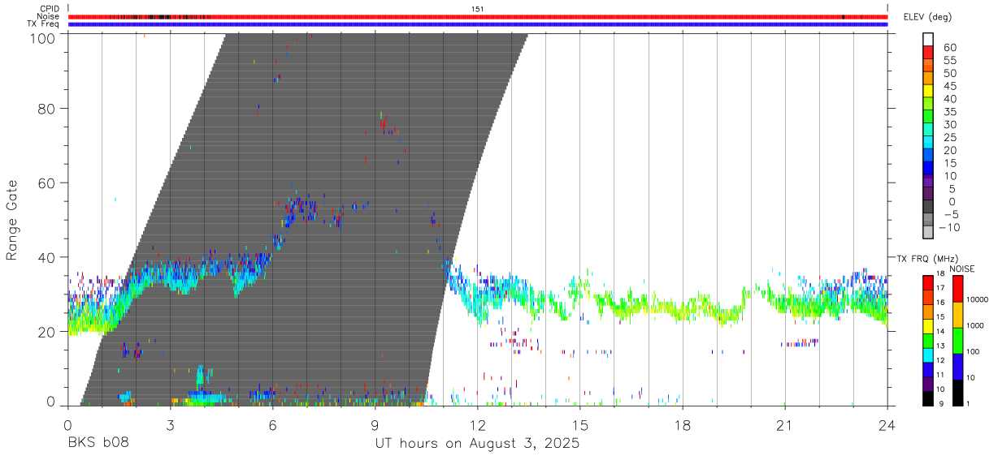
Task: Click the red 55–60 segment of ELEV colorbar
Action: click(x=928, y=54)
